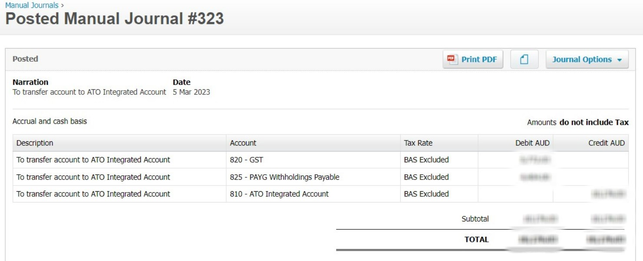
Task: Click the Debit AUD column header
Action: (532, 143)
